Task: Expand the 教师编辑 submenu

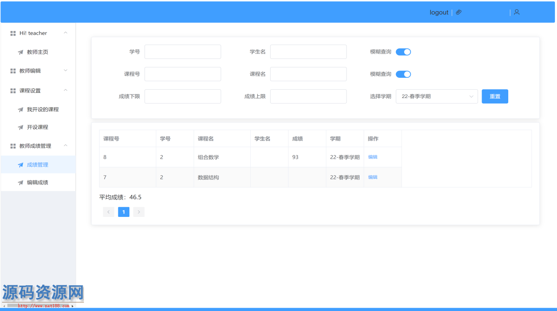Action: coord(39,71)
